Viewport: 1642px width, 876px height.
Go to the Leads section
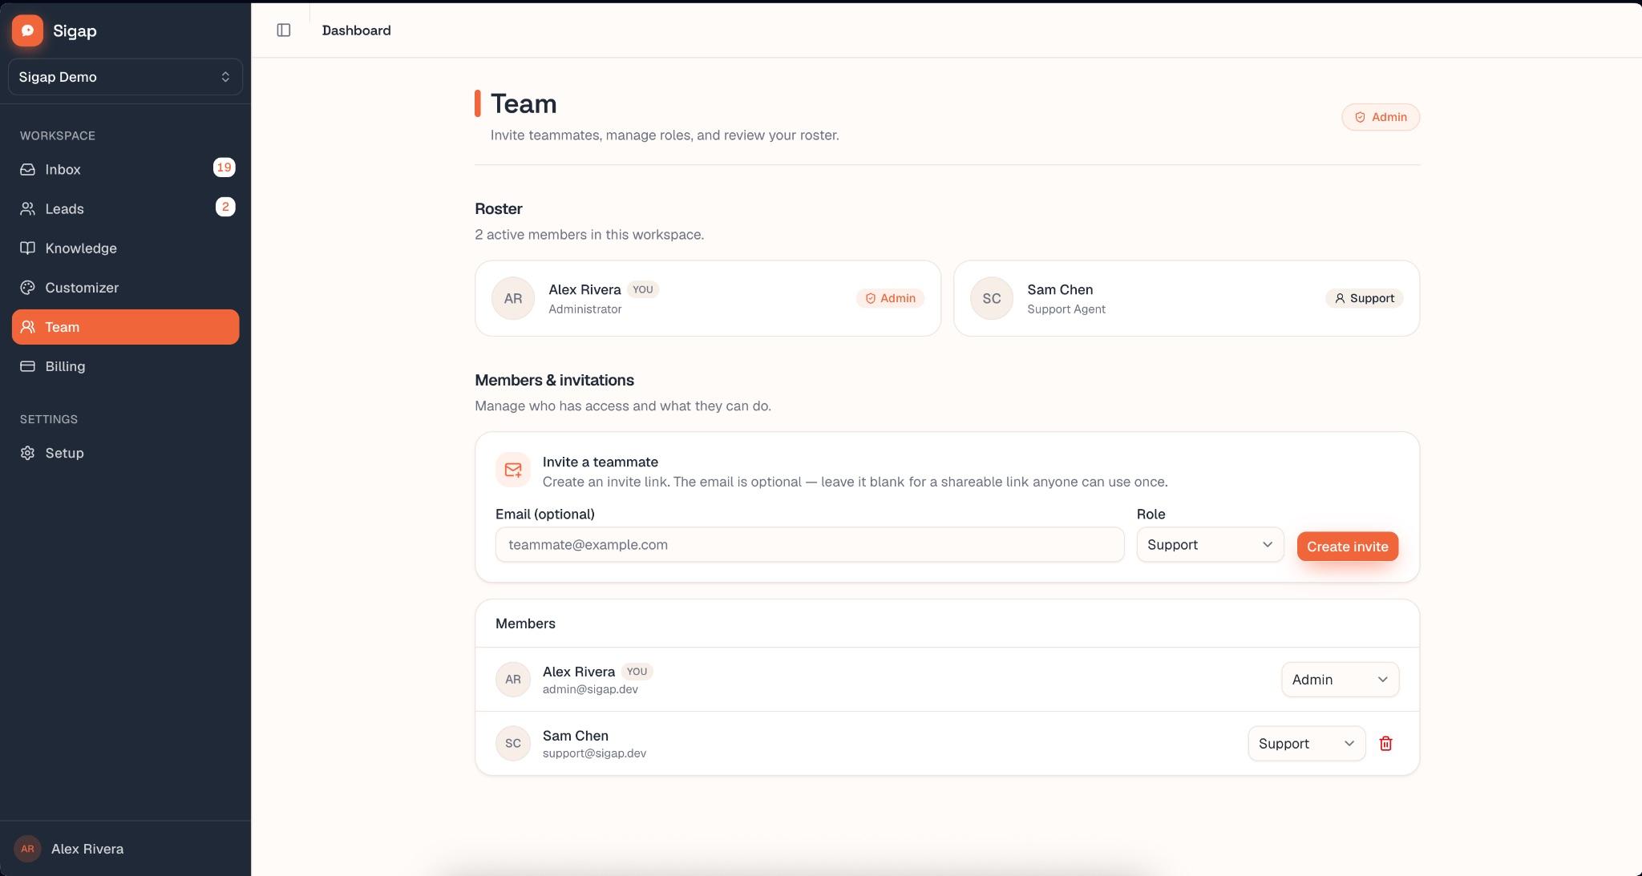[125, 208]
